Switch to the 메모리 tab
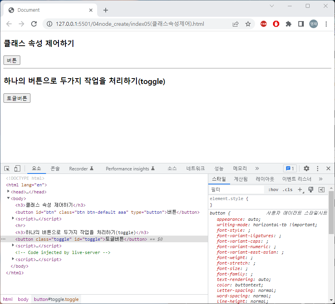The width and height of the screenshot is (335, 304). point(240,168)
